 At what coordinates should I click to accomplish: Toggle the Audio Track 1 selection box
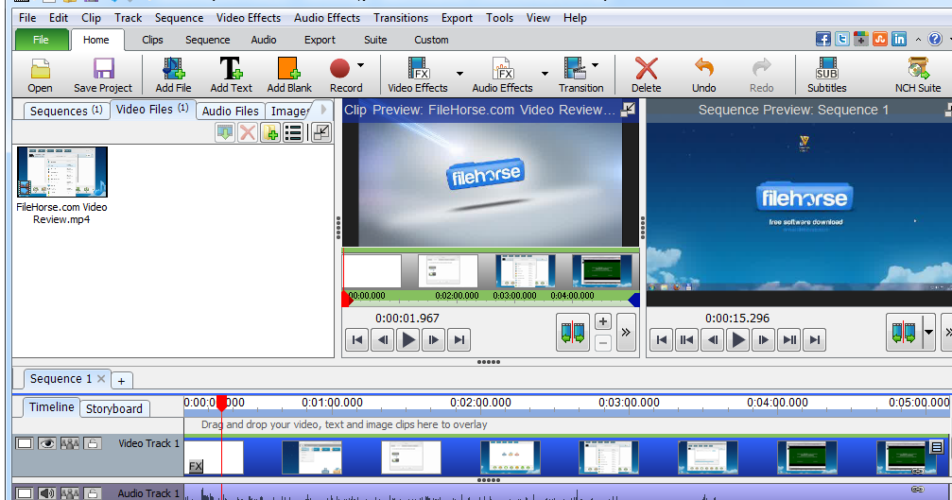(x=25, y=493)
